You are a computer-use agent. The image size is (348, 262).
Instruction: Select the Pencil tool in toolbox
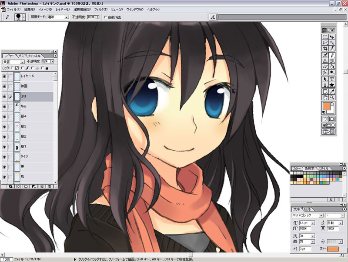coord(332,56)
